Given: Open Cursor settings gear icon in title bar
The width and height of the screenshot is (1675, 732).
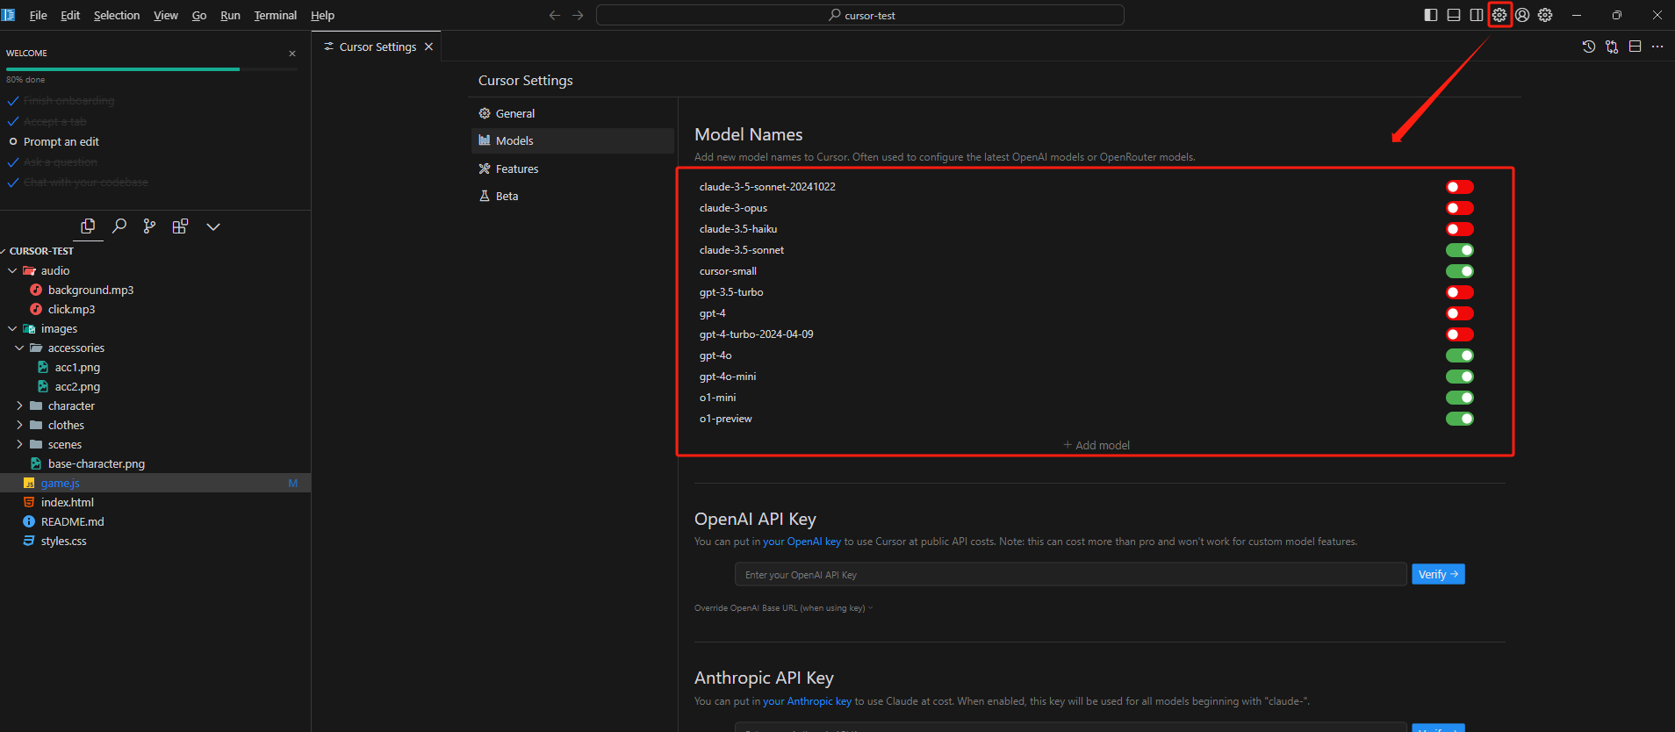Looking at the screenshot, I should pyautogui.click(x=1499, y=15).
